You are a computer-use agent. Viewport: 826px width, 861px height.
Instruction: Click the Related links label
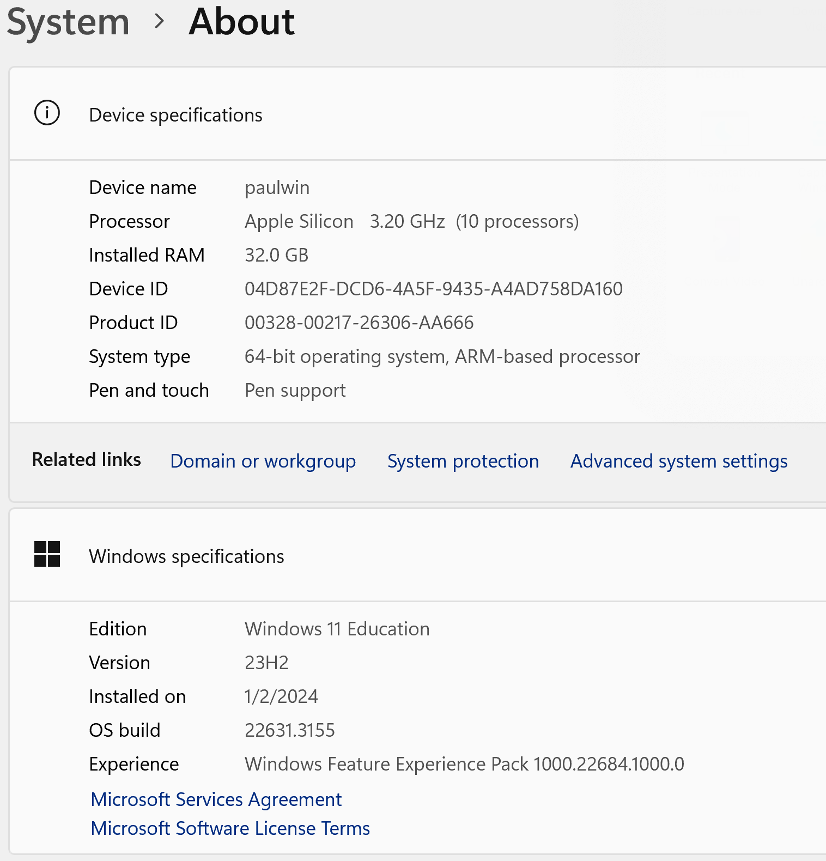tap(87, 459)
